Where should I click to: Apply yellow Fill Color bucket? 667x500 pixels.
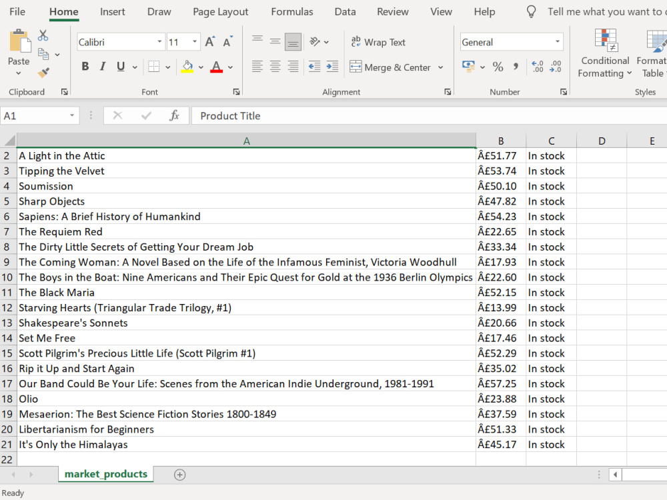pyautogui.click(x=187, y=67)
